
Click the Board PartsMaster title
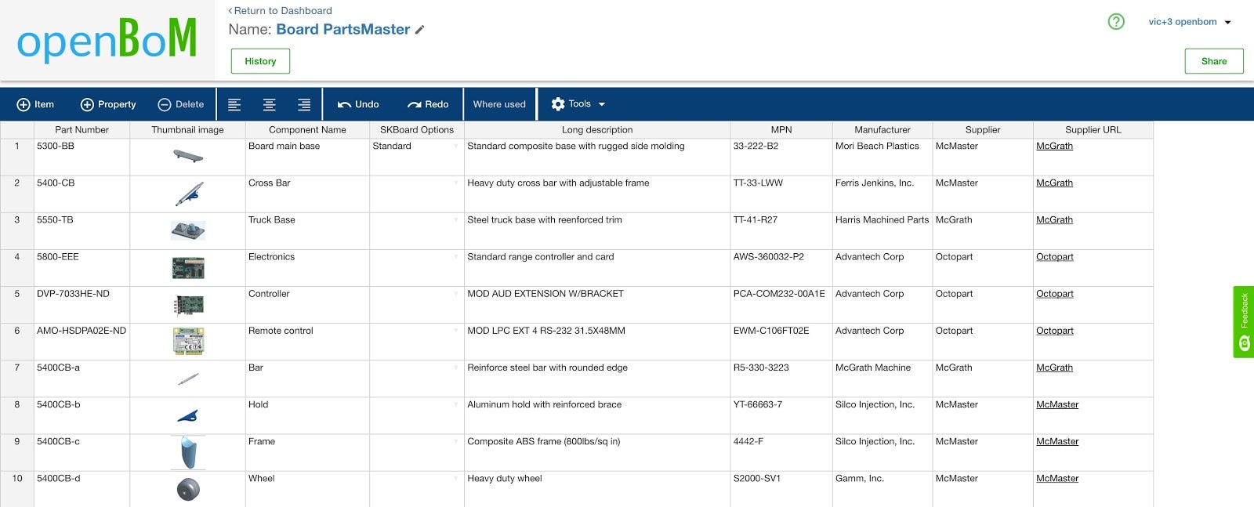pos(343,30)
